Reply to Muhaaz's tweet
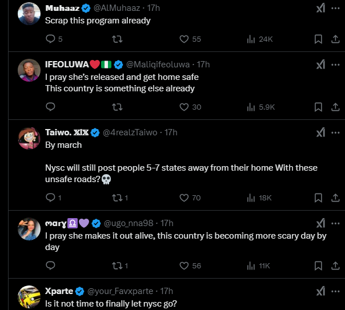 click(x=50, y=39)
